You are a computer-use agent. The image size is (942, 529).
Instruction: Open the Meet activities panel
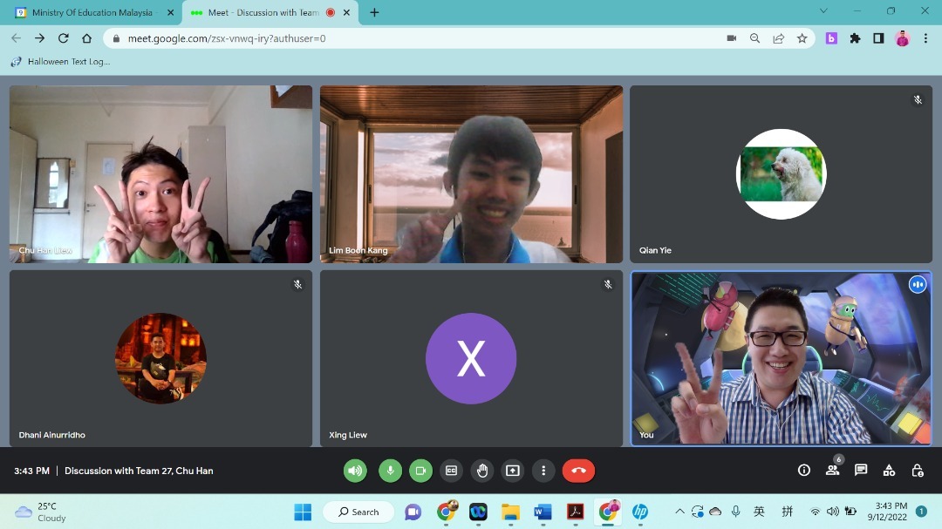click(x=889, y=470)
